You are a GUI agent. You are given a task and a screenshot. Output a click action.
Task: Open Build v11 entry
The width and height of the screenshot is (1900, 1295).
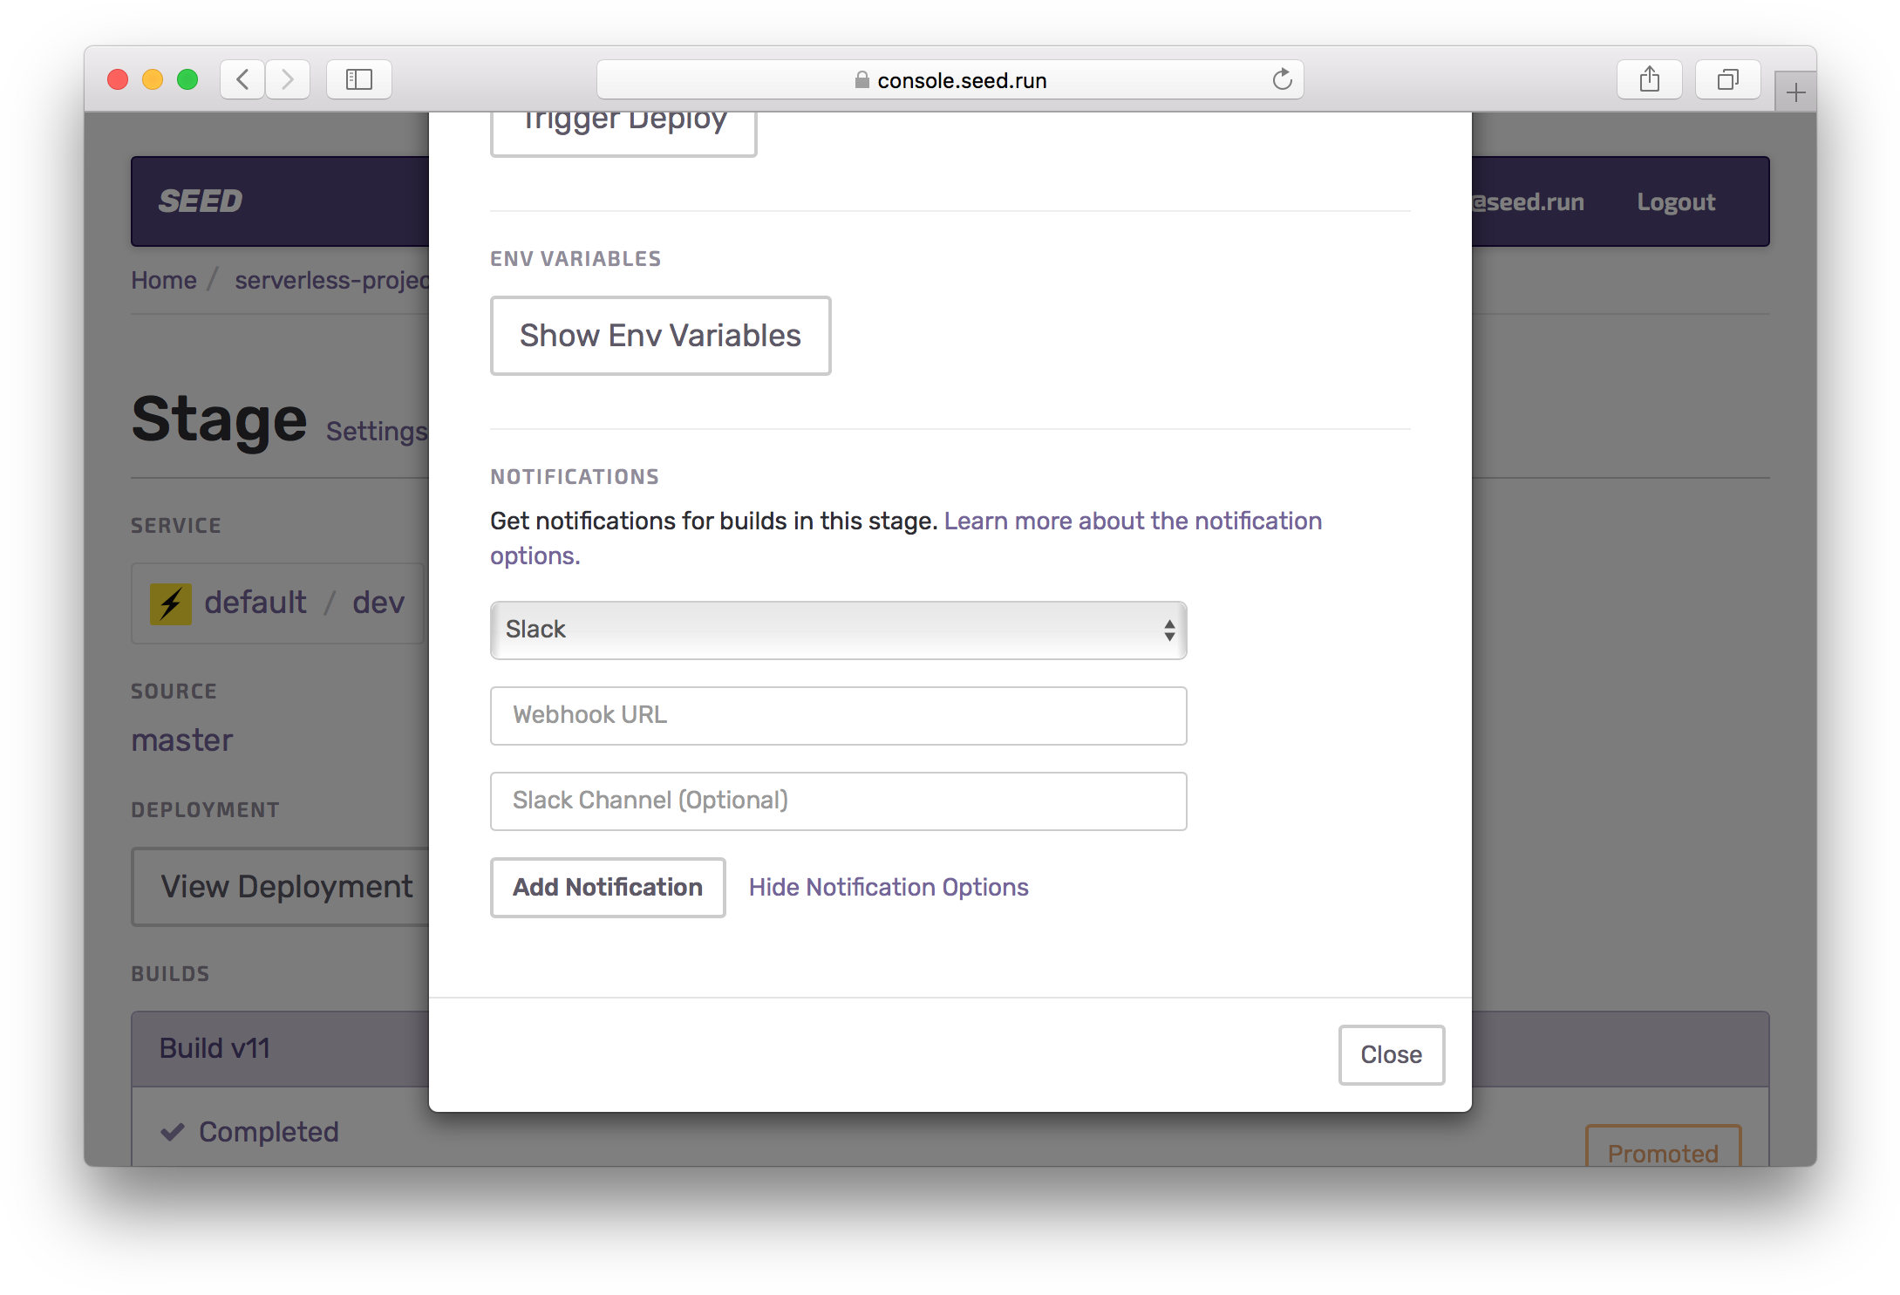pyautogui.click(x=215, y=1048)
